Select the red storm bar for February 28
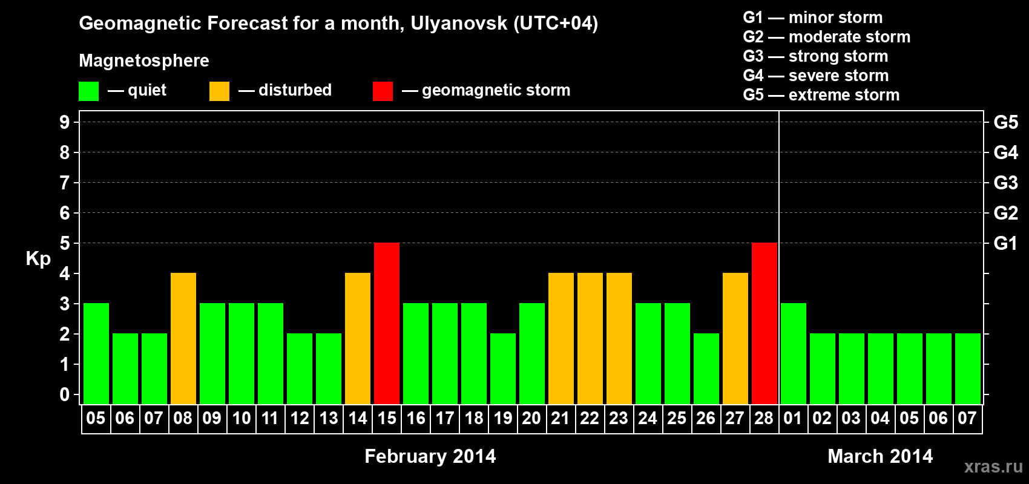This screenshot has width=1029, height=484. click(764, 324)
